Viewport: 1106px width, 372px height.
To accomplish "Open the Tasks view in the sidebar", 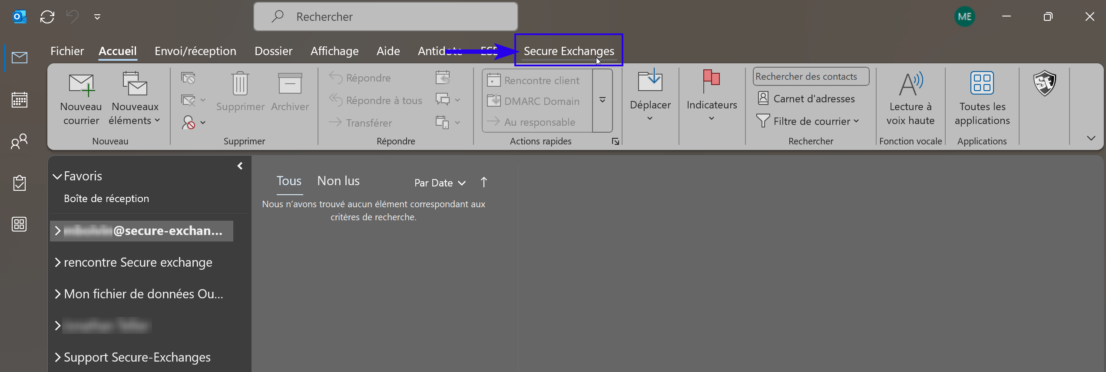I will tap(20, 183).
